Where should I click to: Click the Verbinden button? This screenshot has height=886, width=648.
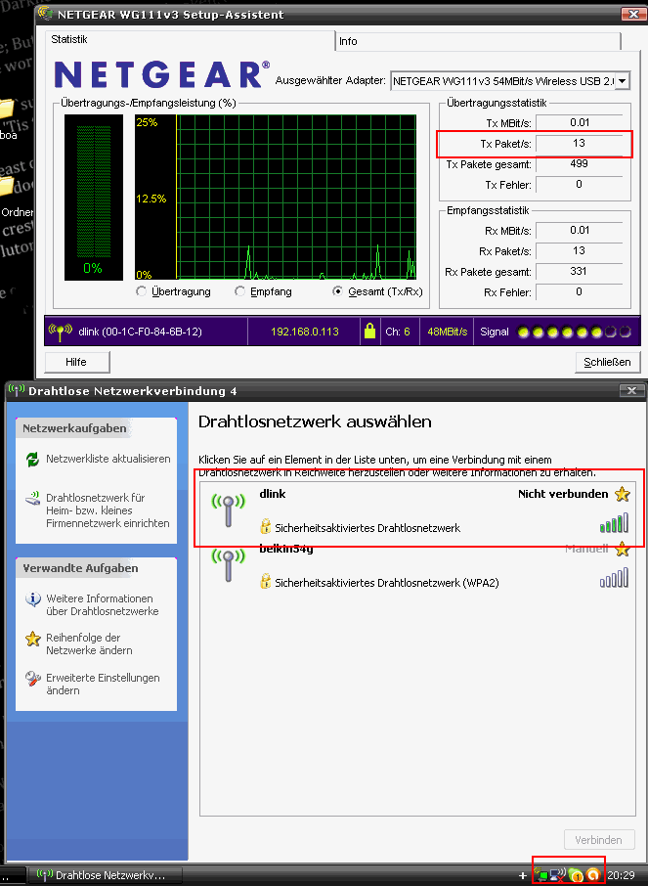(599, 840)
